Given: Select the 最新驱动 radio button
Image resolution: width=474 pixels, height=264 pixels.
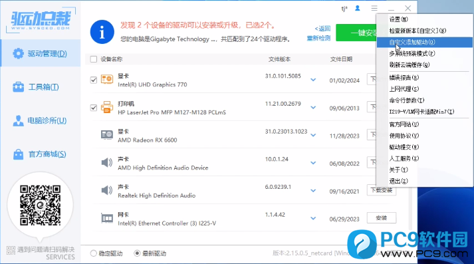Looking at the screenshot, I should coord(137,253).
